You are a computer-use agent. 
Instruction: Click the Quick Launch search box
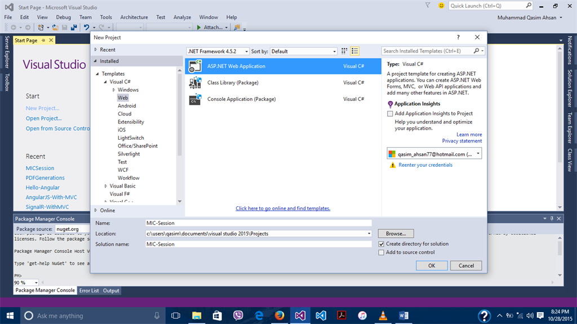[x=490, y=6]
